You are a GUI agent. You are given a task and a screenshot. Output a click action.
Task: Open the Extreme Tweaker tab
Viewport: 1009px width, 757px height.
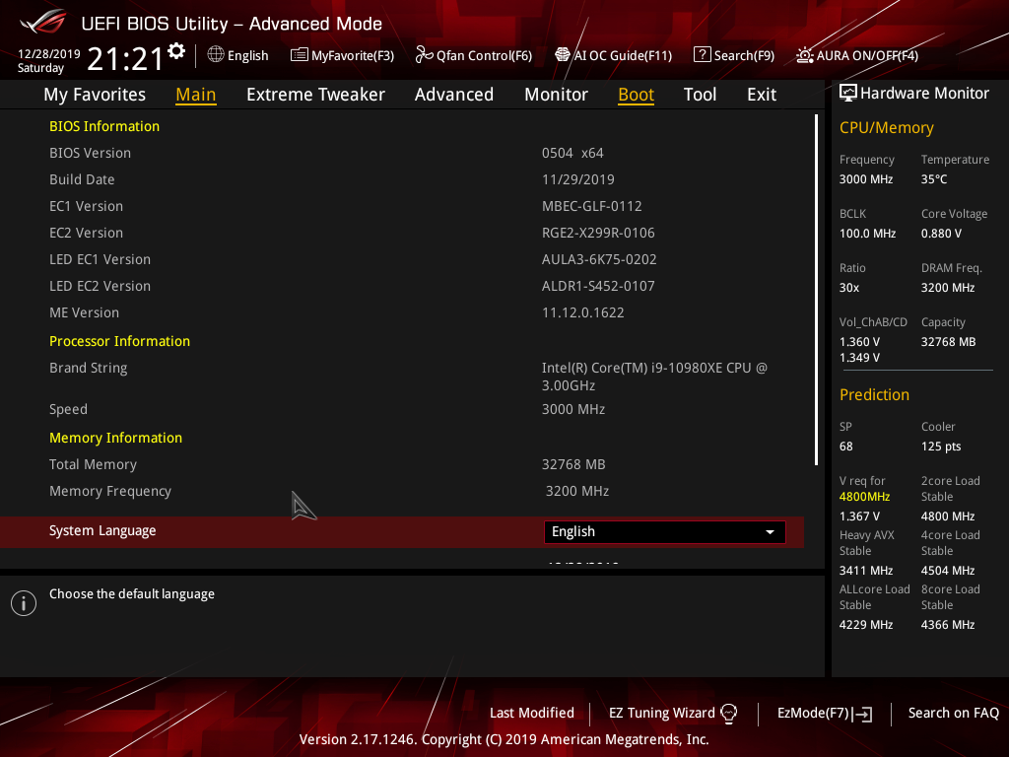point(315,95)
